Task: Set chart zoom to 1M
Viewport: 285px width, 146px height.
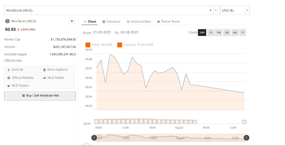Action: (218, 33)
